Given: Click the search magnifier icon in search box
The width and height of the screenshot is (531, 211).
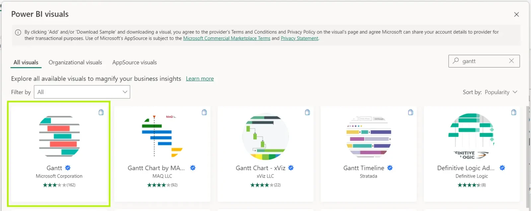Looking at the screenshot, I should coord(456,61).
